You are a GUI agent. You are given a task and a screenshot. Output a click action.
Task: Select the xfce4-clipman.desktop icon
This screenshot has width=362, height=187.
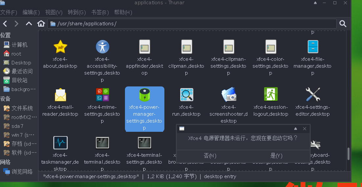pos(186,47)
